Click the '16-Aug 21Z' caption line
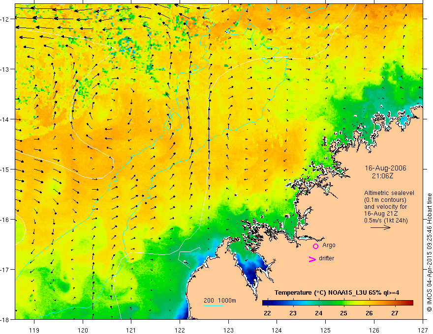 coord(381,214)
